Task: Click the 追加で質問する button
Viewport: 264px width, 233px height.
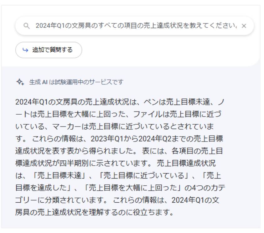Action: pos(49,50)
